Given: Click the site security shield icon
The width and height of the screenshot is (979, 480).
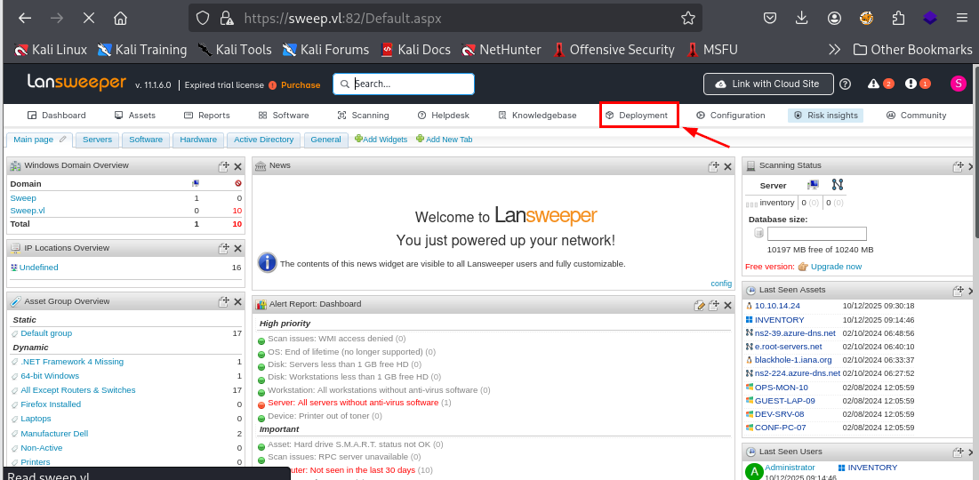Looking at the screenshot, I should (203, 18).
